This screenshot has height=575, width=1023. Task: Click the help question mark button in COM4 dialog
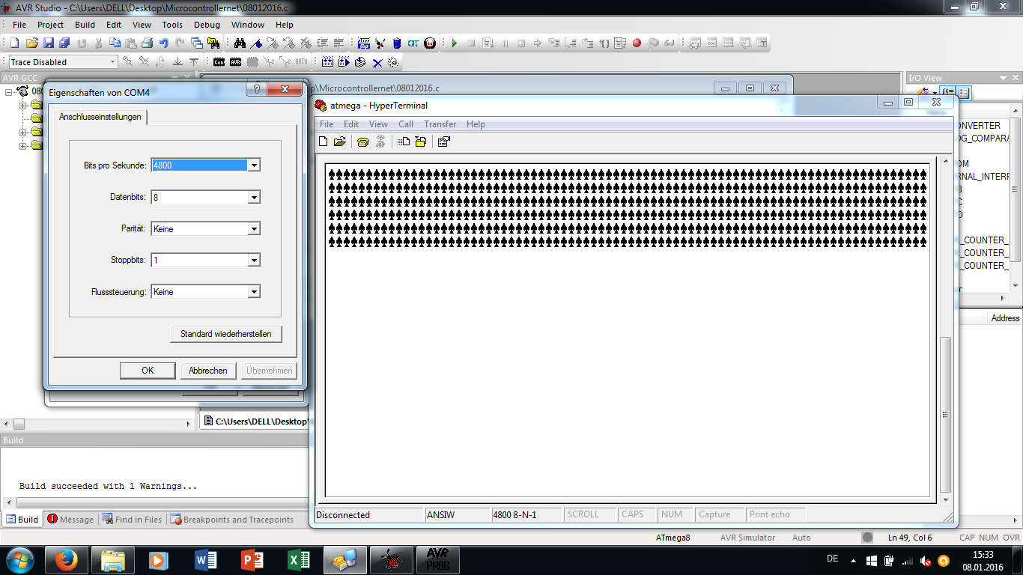[256, 90]
